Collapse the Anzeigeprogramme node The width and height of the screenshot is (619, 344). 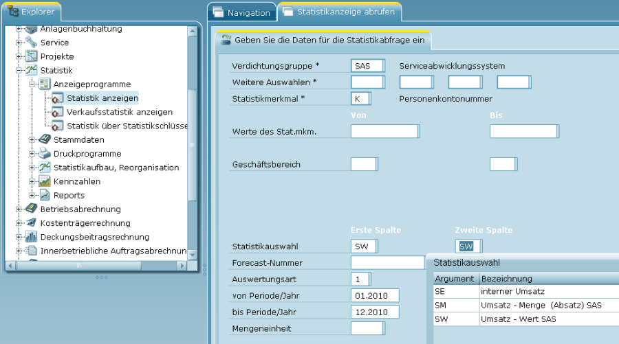(32, 84)
